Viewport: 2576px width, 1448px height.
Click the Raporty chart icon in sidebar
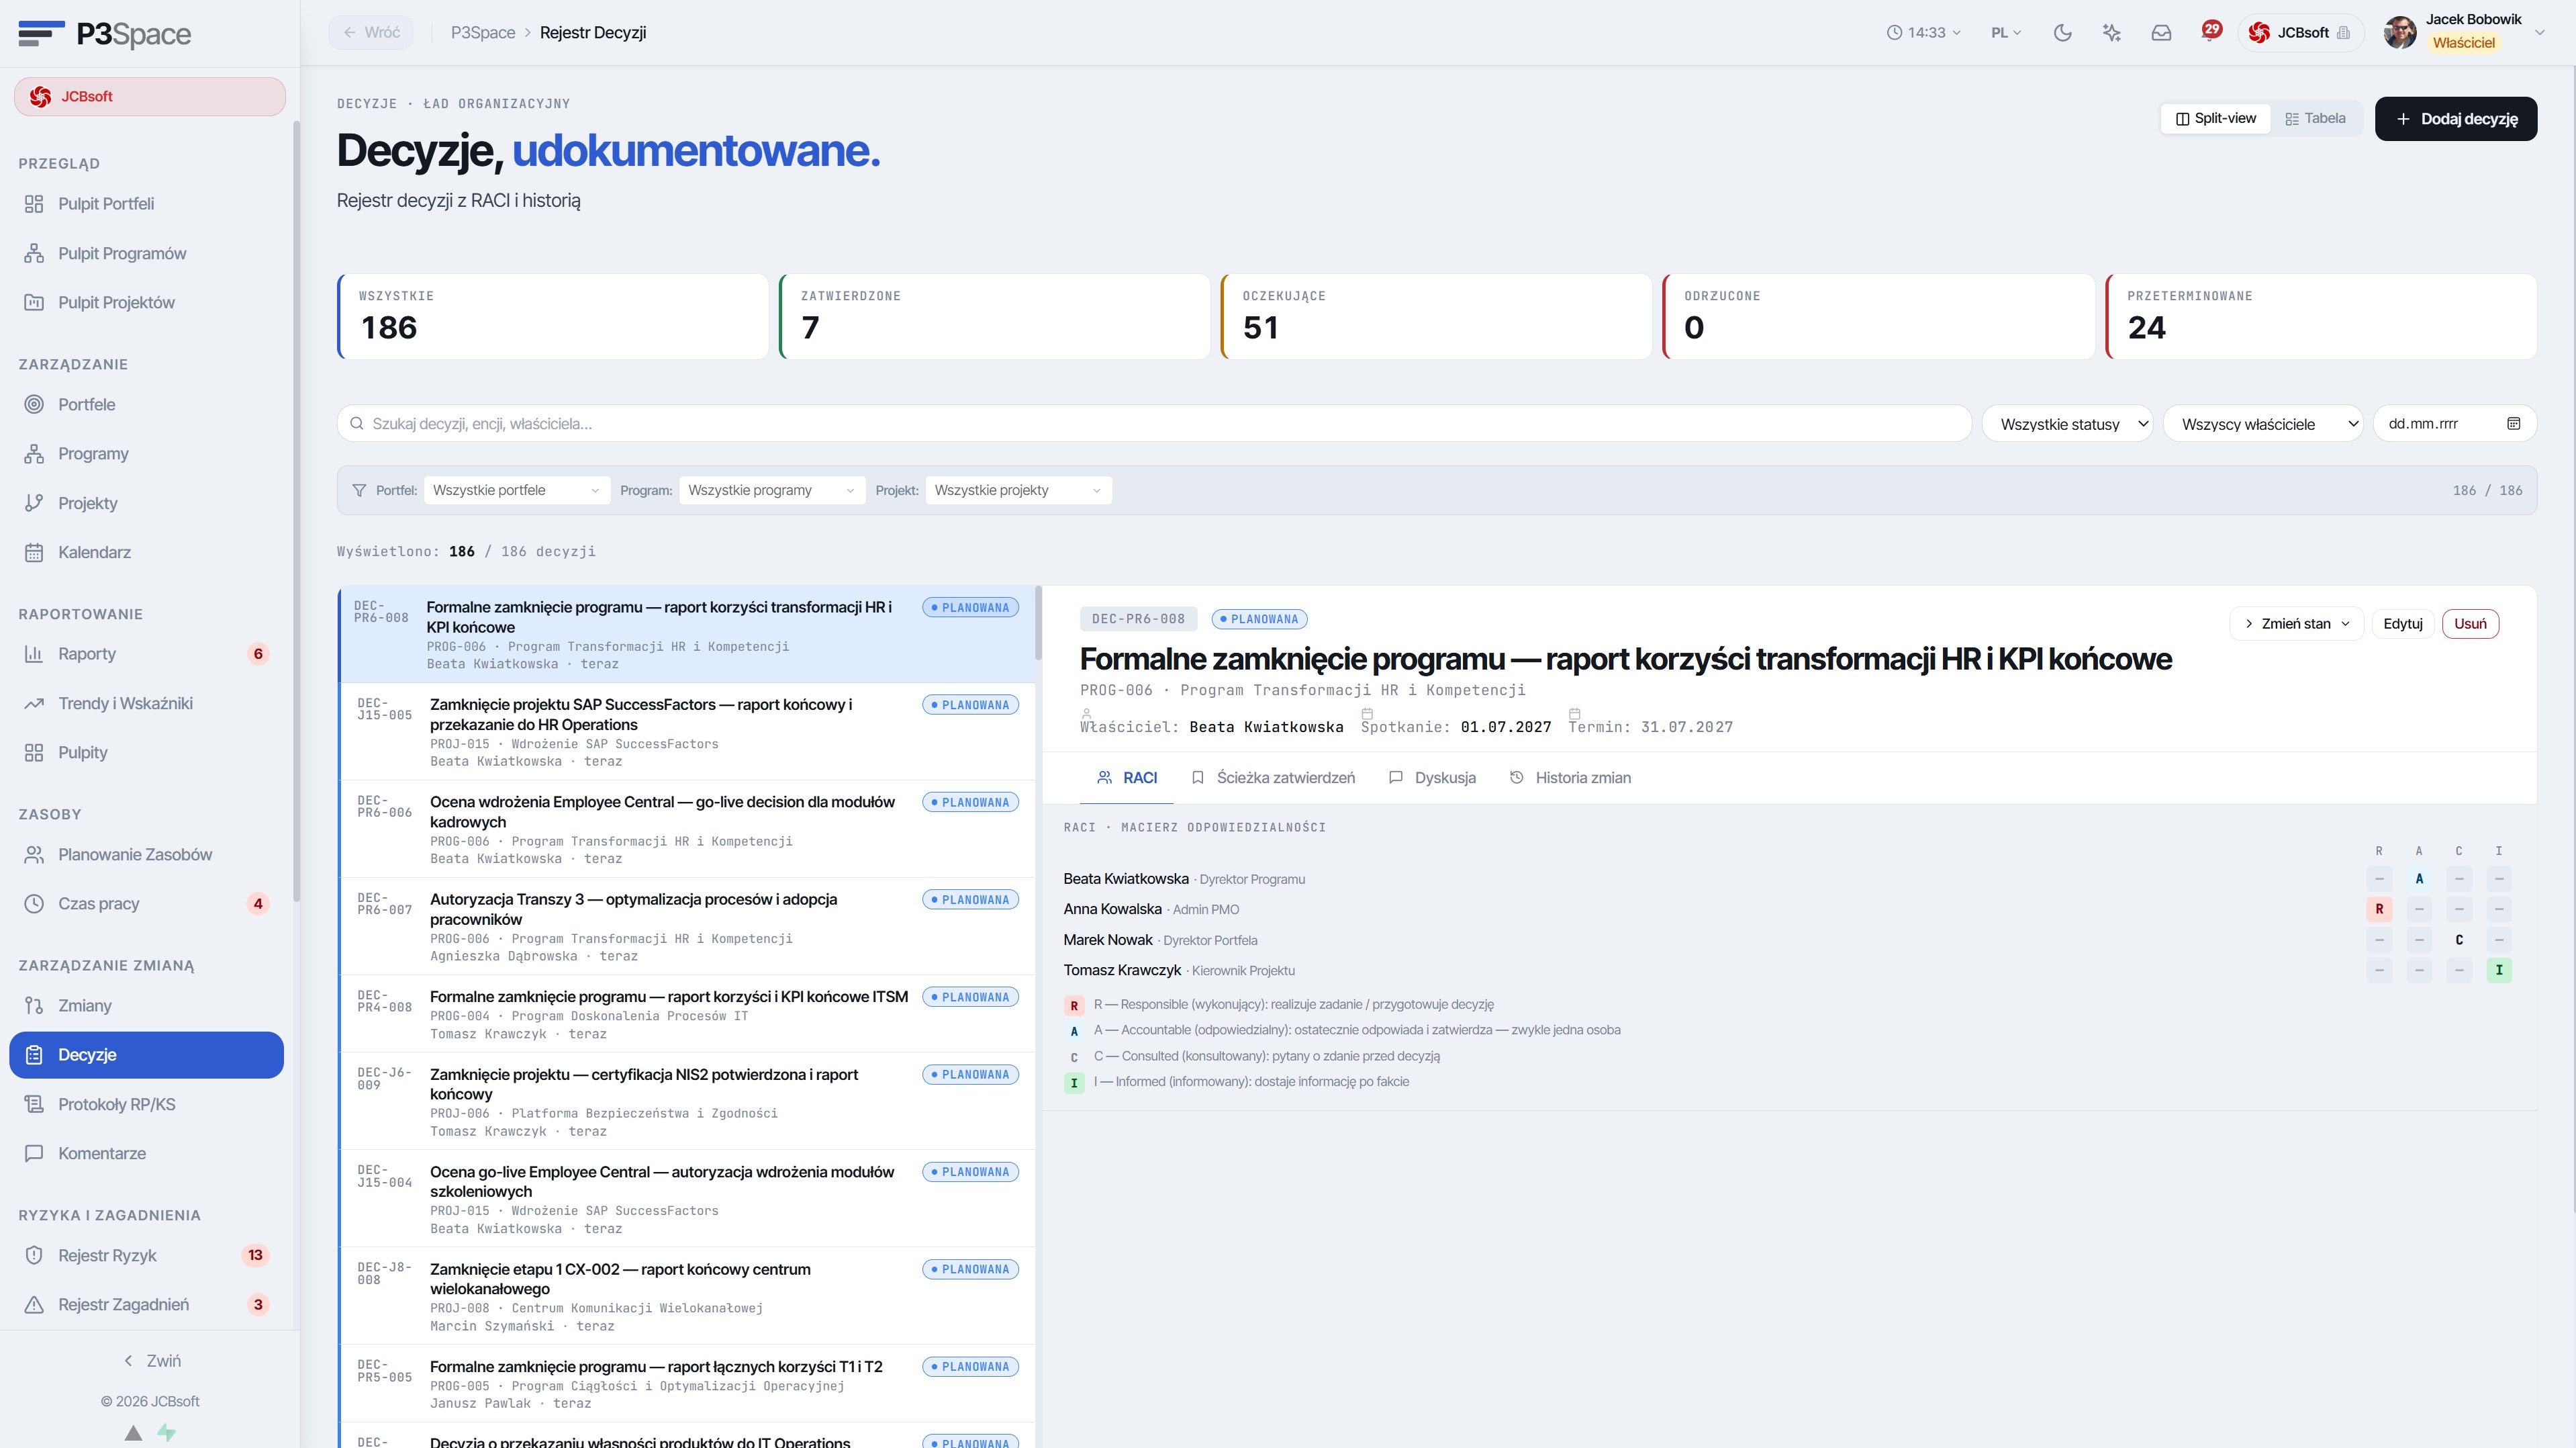point(34,653)
